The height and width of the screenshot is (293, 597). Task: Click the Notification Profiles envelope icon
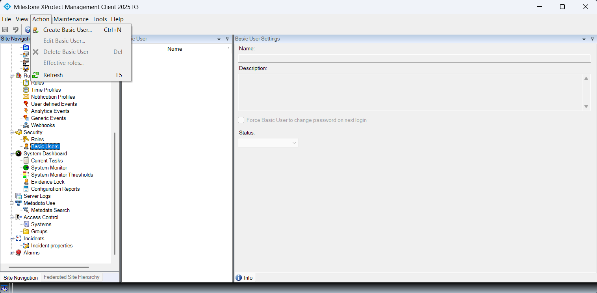[26, 97]
